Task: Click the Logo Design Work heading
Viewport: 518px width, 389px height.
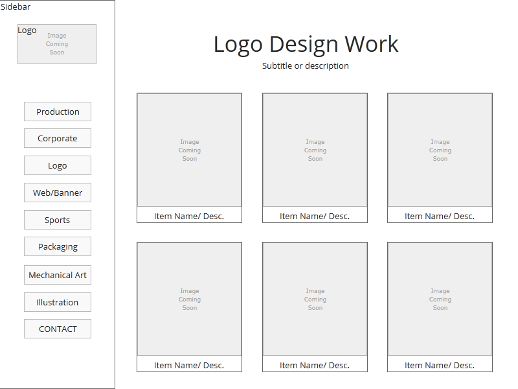Action: (306, 44)
